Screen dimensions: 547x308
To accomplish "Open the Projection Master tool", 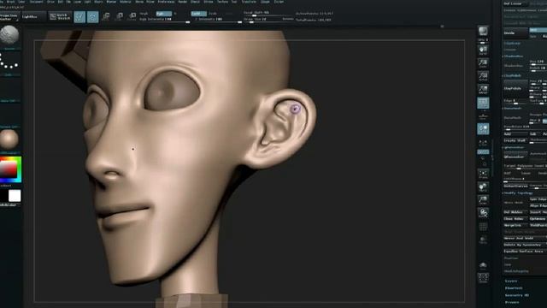I will (9, 17).
